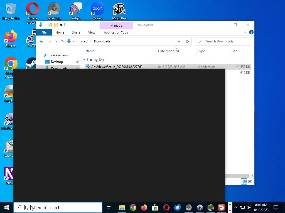The width and height of the screenshot is (285, 213).
Task: Launch Opera Browser from the desktop
Action: (32, 13)
